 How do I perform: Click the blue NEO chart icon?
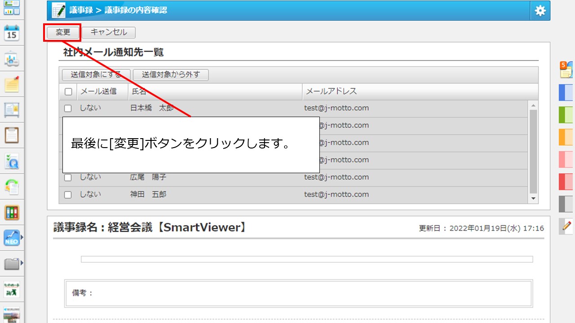pyautogui.click(x=11, y=238)
